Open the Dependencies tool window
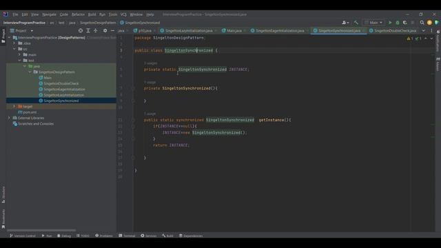441x248 pixels. click(191, 236)
